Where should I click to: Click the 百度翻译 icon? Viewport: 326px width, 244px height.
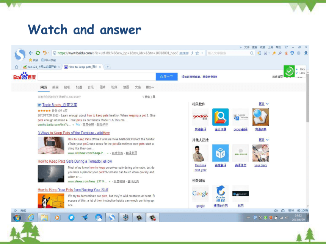(x=220, y=153)
